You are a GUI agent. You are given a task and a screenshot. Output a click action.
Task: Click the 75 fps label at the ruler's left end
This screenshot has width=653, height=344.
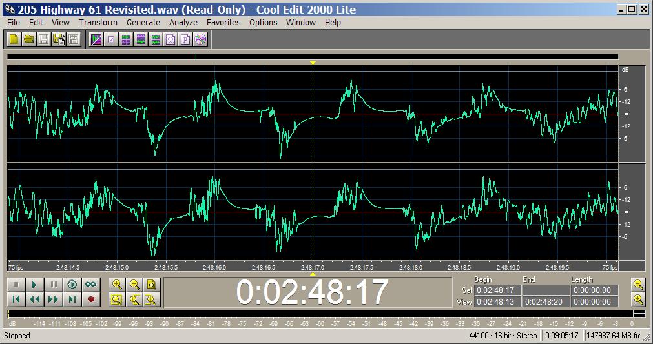coord(16,267)
